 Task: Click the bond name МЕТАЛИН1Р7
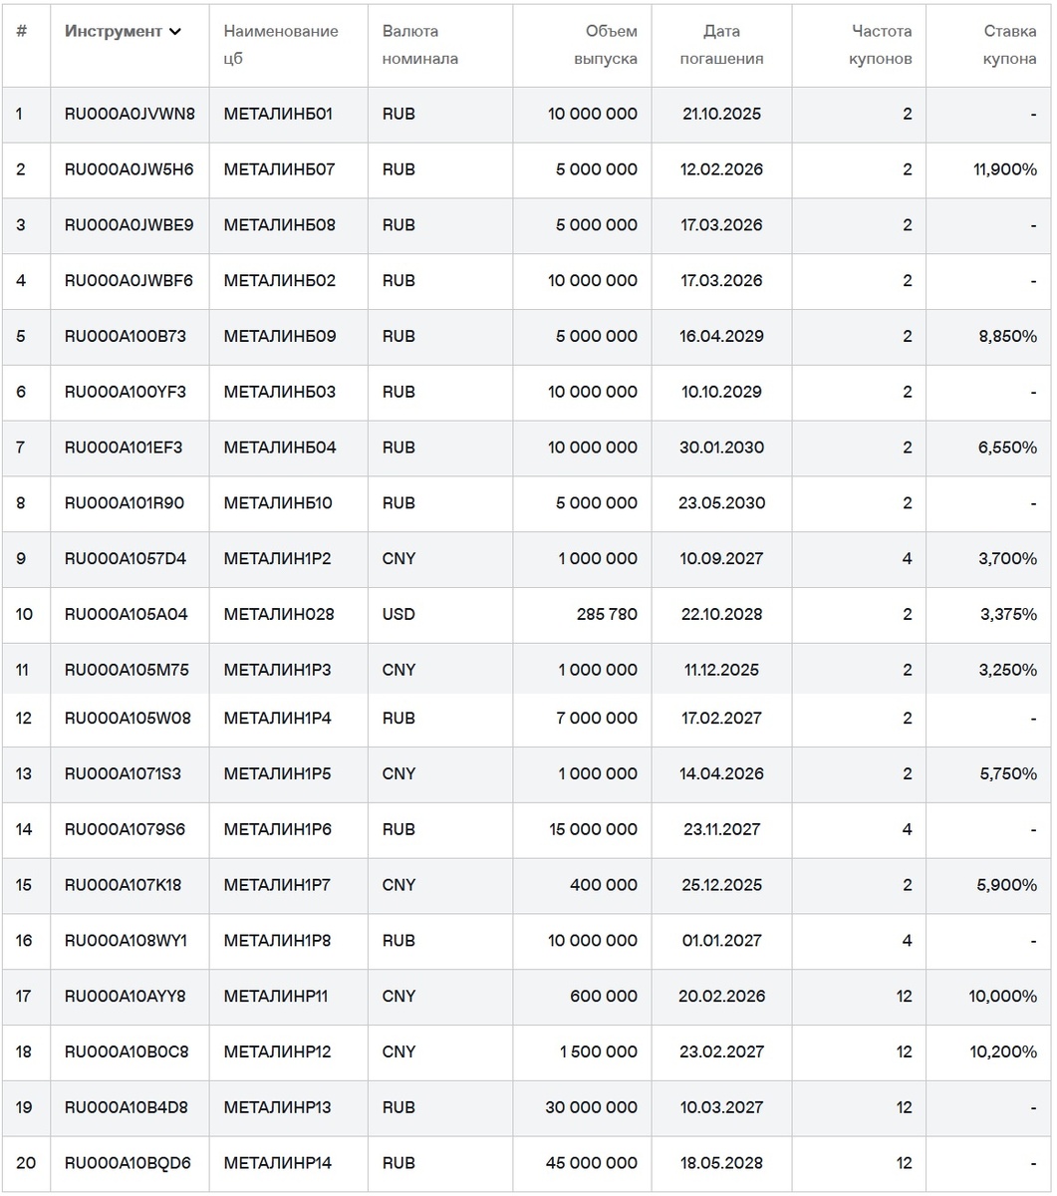click(x=278, y=887)
